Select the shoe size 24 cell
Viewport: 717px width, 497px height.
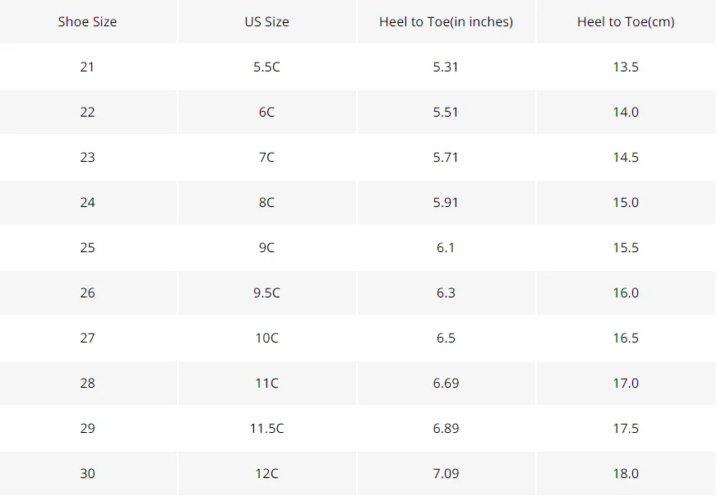pyautogui.click(x=87, y=202)
